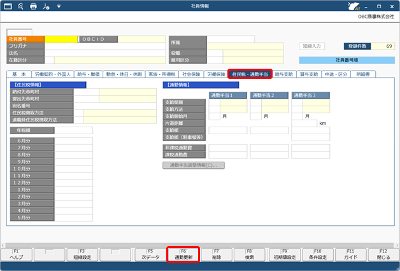Viewport: 400px width, 271px height.
Task: Click the F8 検索 button
Action: [x=250, y=255]
